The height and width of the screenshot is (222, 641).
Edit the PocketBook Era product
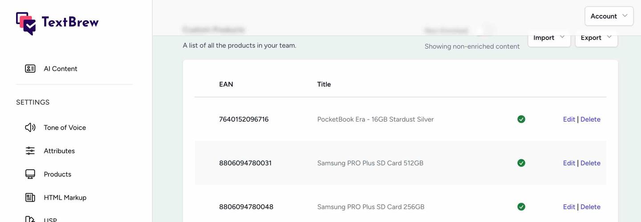pyautogui.click(x=569, y=119)
